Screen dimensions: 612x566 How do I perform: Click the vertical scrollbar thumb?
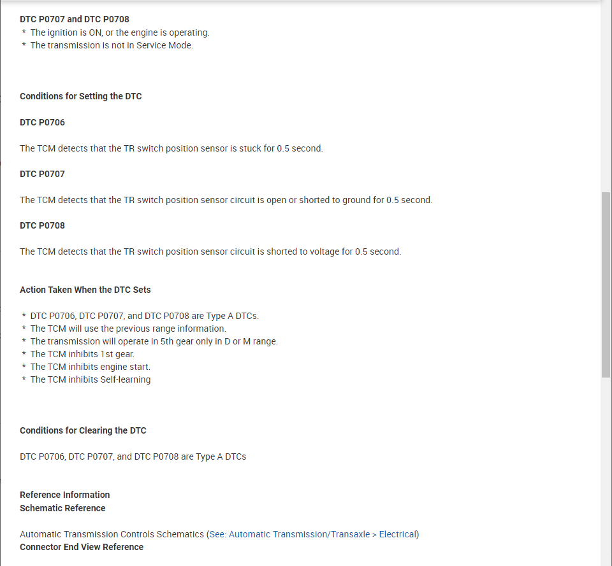point(606,283)
